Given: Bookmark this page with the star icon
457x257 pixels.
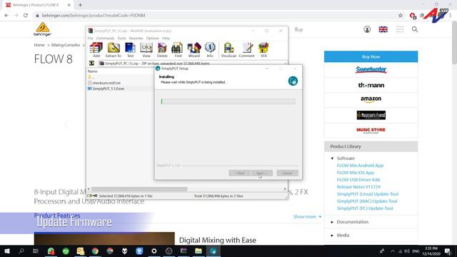Looking at the screenshot, I should tap(401, 16).
